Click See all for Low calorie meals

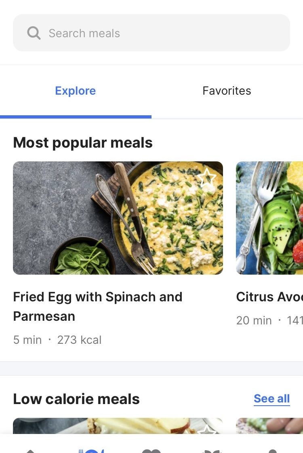(x=271, y=399)
